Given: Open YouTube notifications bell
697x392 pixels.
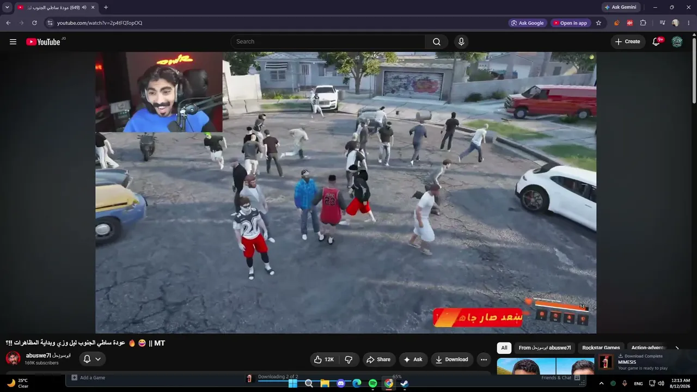Looking at the screenshot, I should point(657,41).
